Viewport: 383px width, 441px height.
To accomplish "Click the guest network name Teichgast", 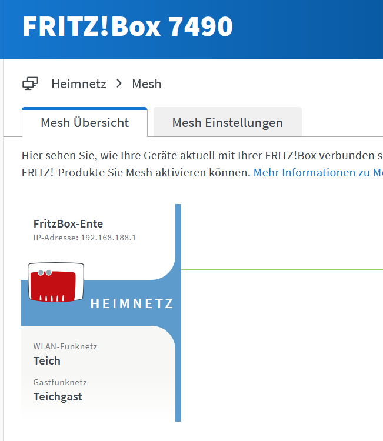I will coord(58,396).
